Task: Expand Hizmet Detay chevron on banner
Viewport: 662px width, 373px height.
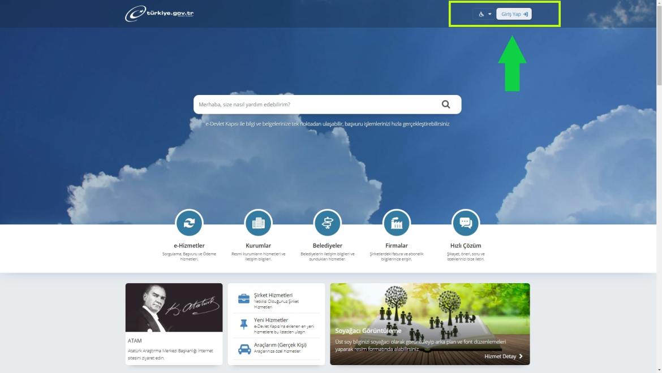Action: [521, 357]
